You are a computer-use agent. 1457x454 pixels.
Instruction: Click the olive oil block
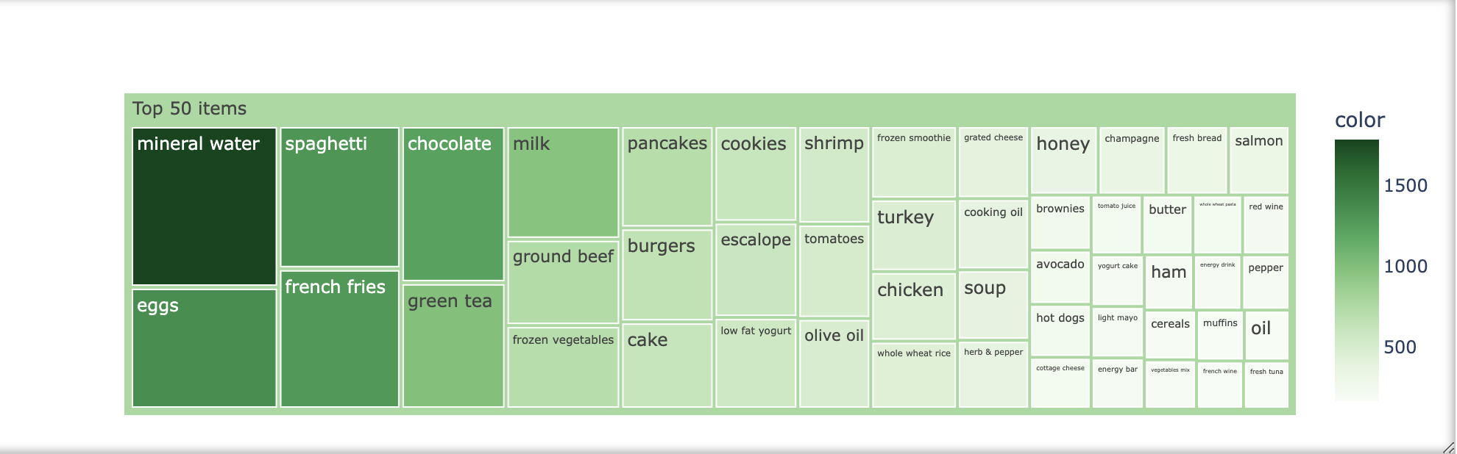point(834,364)
